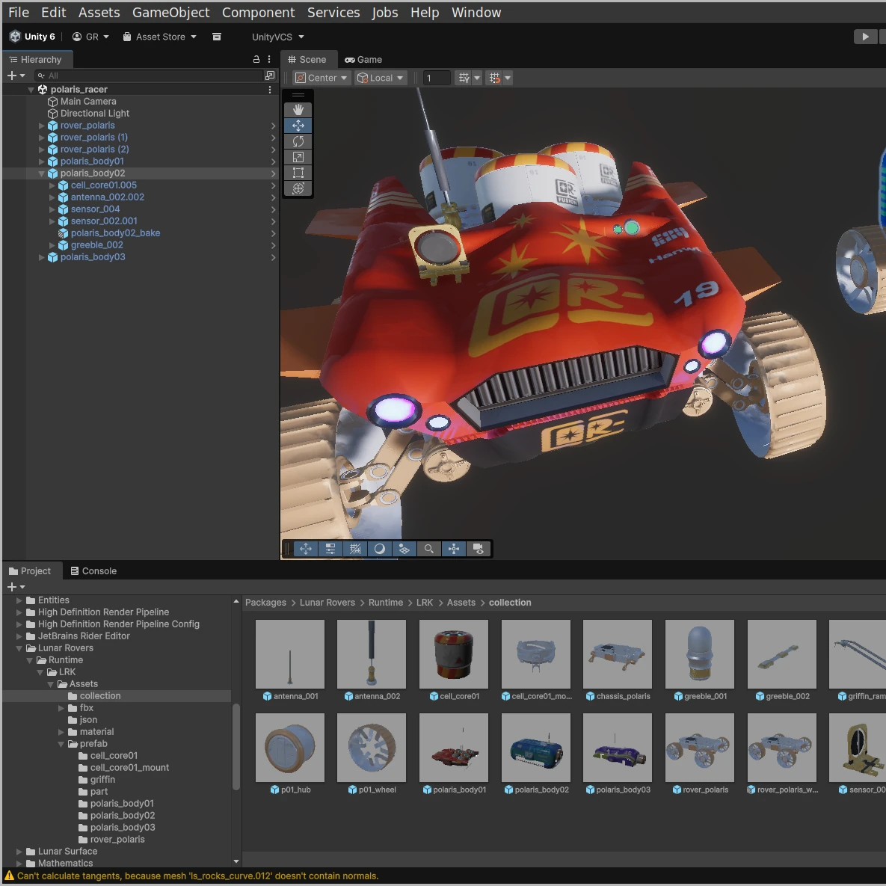886x886 pixels.
Task: Open the Center pivot mode dropdown
Action: click(x=322, y=78)
